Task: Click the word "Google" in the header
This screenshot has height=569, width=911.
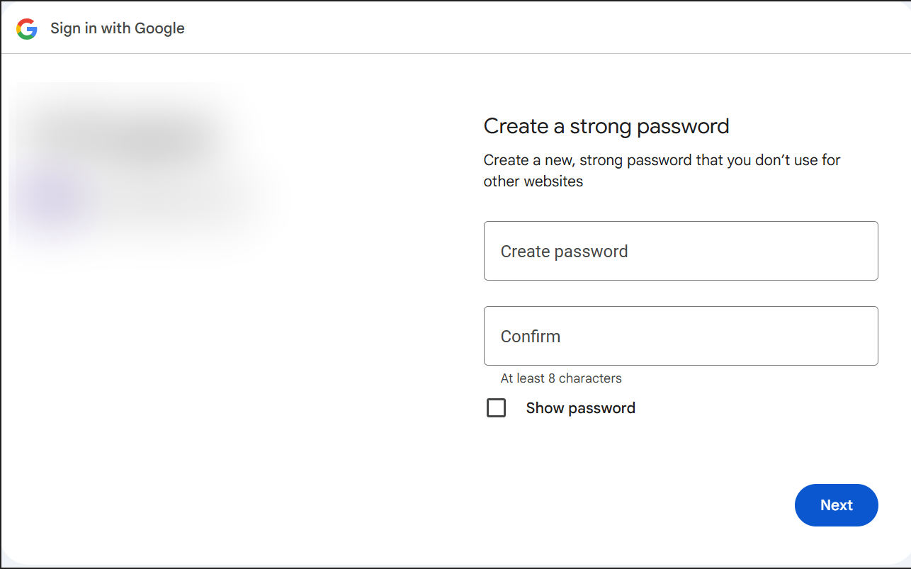Action: coord(159,29)
